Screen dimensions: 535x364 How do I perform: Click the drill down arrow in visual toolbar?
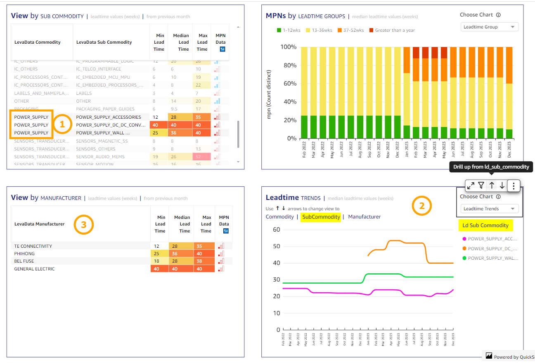pos(502,186)
